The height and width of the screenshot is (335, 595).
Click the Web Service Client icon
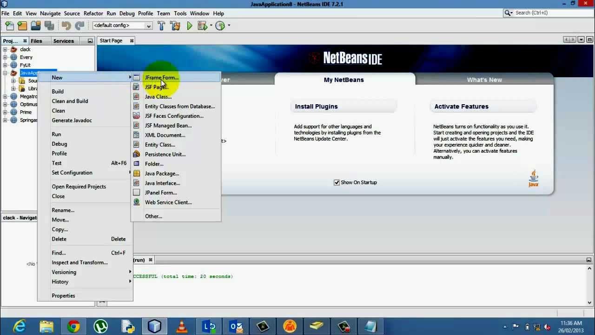tap(136, 202)
